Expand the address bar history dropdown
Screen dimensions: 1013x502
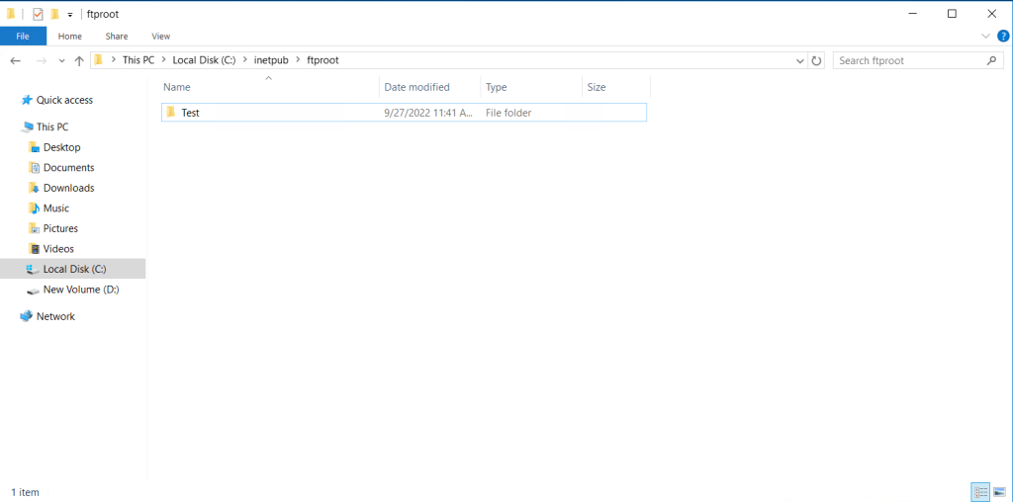pyautogui.click(x=800, y=60)
